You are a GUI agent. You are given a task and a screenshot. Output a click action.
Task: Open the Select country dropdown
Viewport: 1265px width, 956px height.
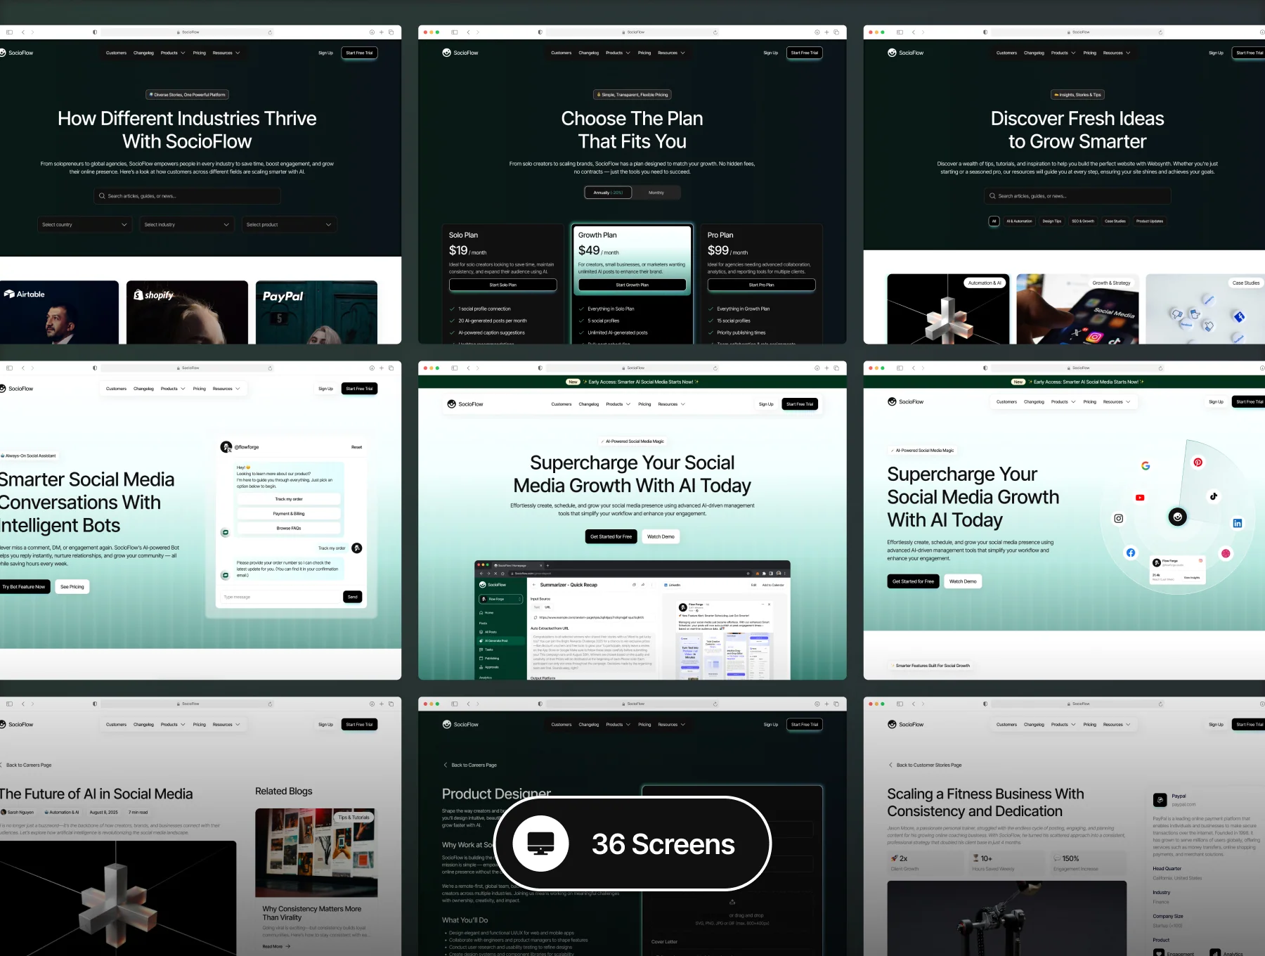(x=84, y=225)
